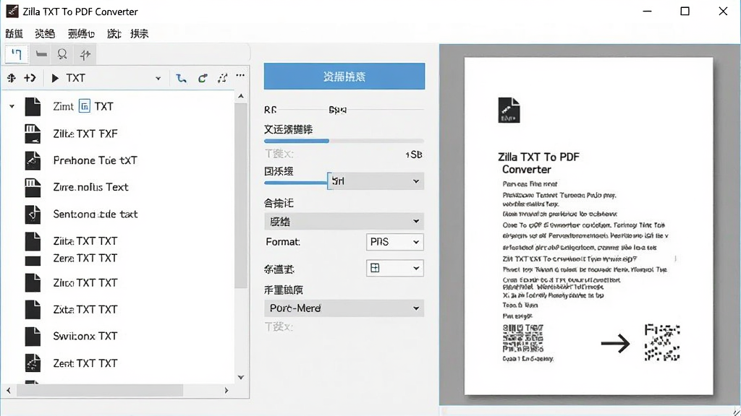The height and width of the screenshot is (416, 741).
Task: Open the three-dot more options icon
Action: coord(240,75)
